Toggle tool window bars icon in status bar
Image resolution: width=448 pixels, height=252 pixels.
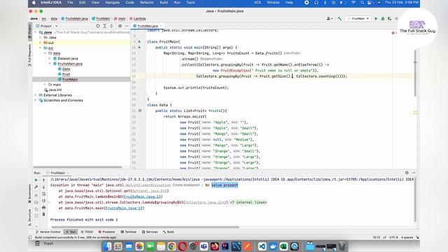[30, 237]
